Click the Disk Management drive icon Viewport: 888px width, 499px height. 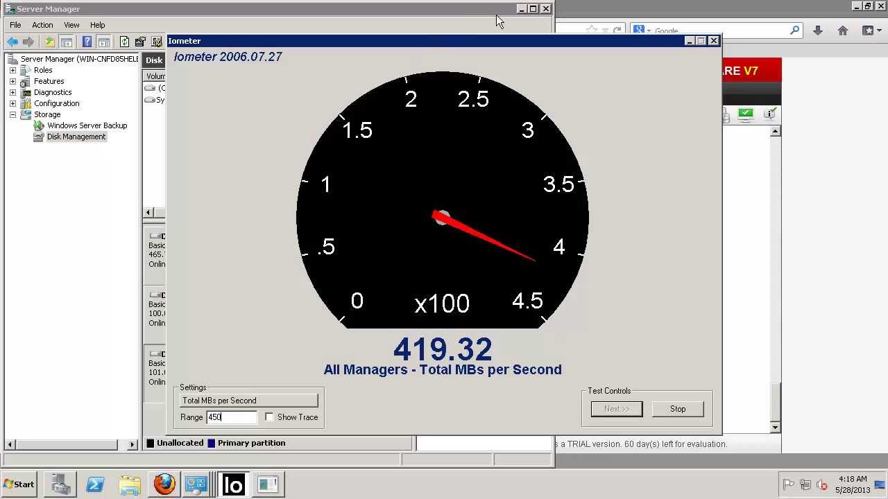tap(39, 137)
